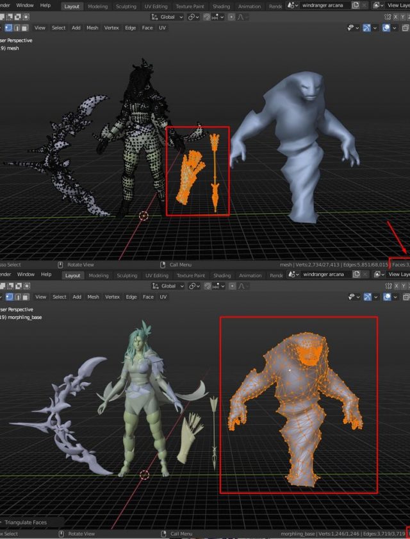Screen dimensions: 410x539
Task: Switch to the UV Editing workspace tab, upper window
Action: coord(156,6)
